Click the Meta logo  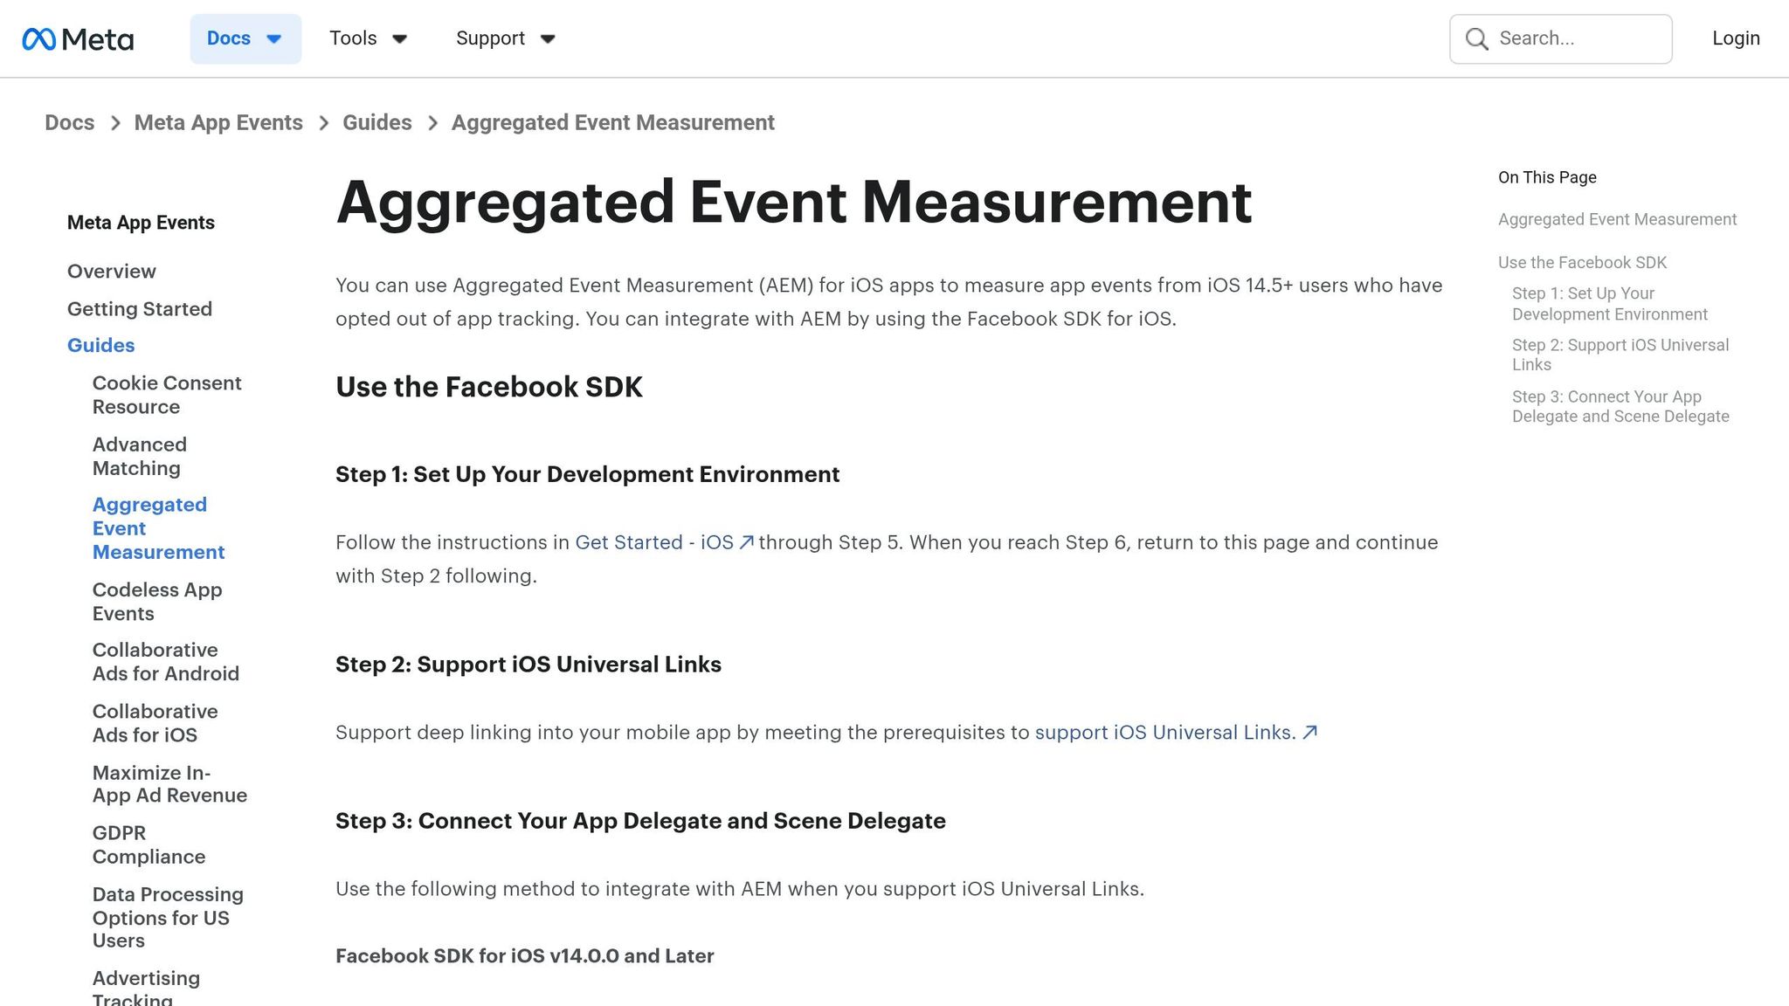click(78, 39)
